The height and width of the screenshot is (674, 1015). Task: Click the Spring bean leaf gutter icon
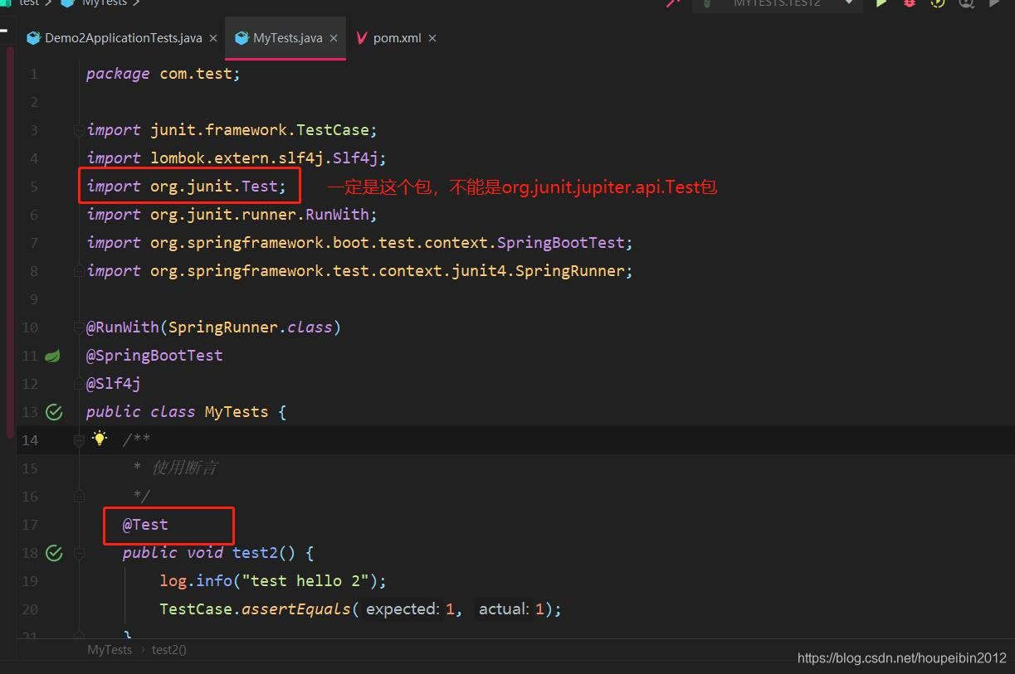[x=52, y=356]
